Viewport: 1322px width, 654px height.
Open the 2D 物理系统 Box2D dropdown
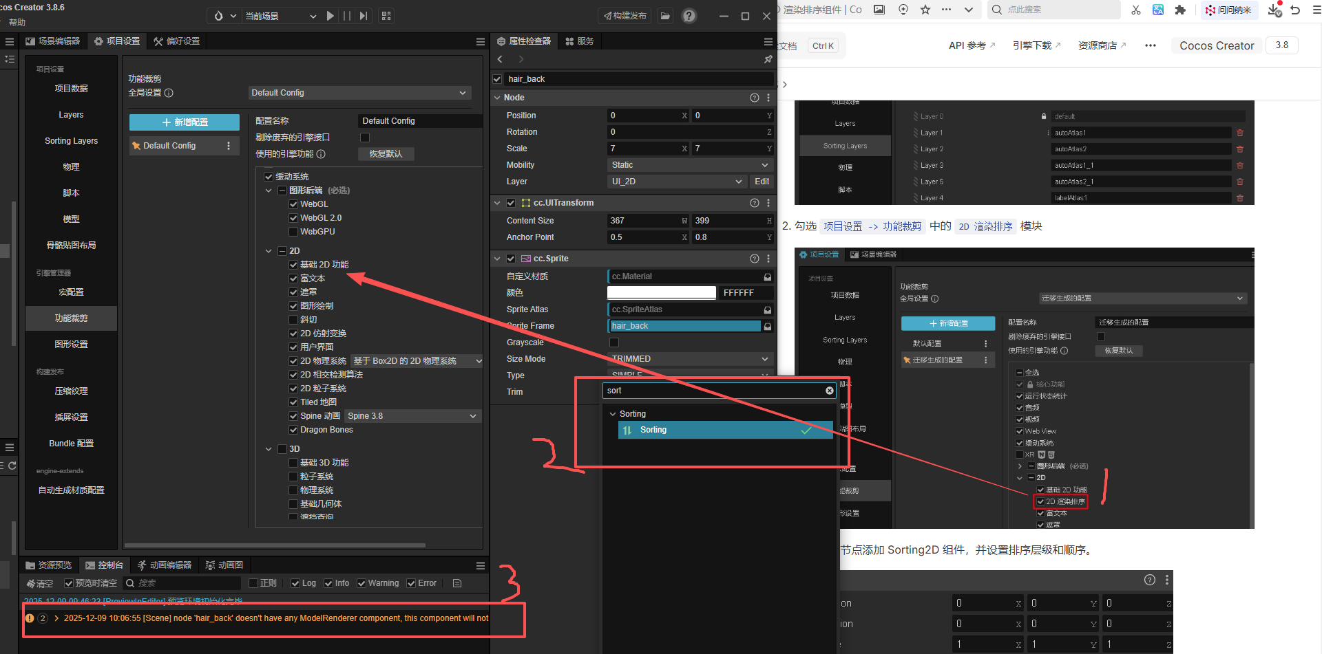click(x=417, y=361)
